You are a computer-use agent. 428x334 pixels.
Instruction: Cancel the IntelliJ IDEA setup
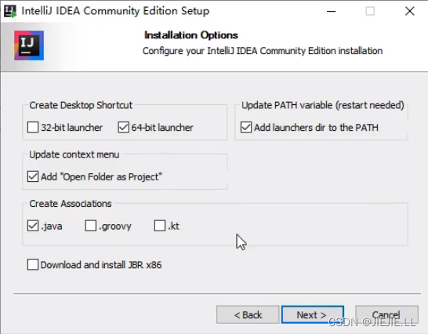[x=386, y=314]
